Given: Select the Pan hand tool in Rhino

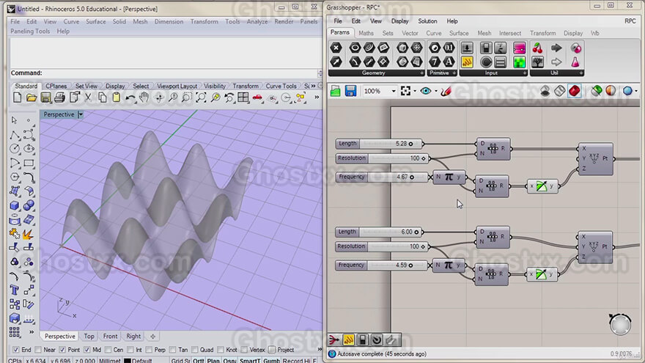Looking at the screenshot, I should 144,98.
